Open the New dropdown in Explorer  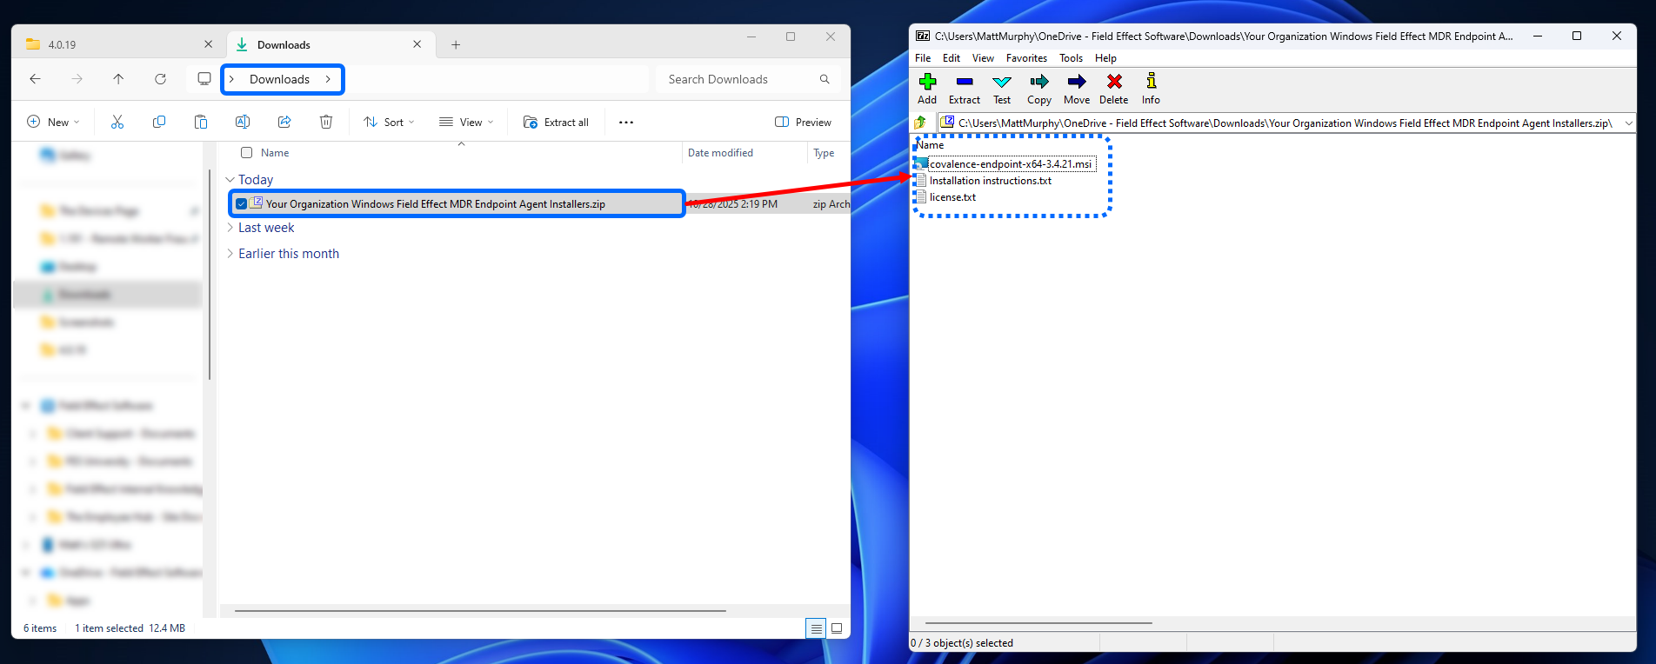53,123
